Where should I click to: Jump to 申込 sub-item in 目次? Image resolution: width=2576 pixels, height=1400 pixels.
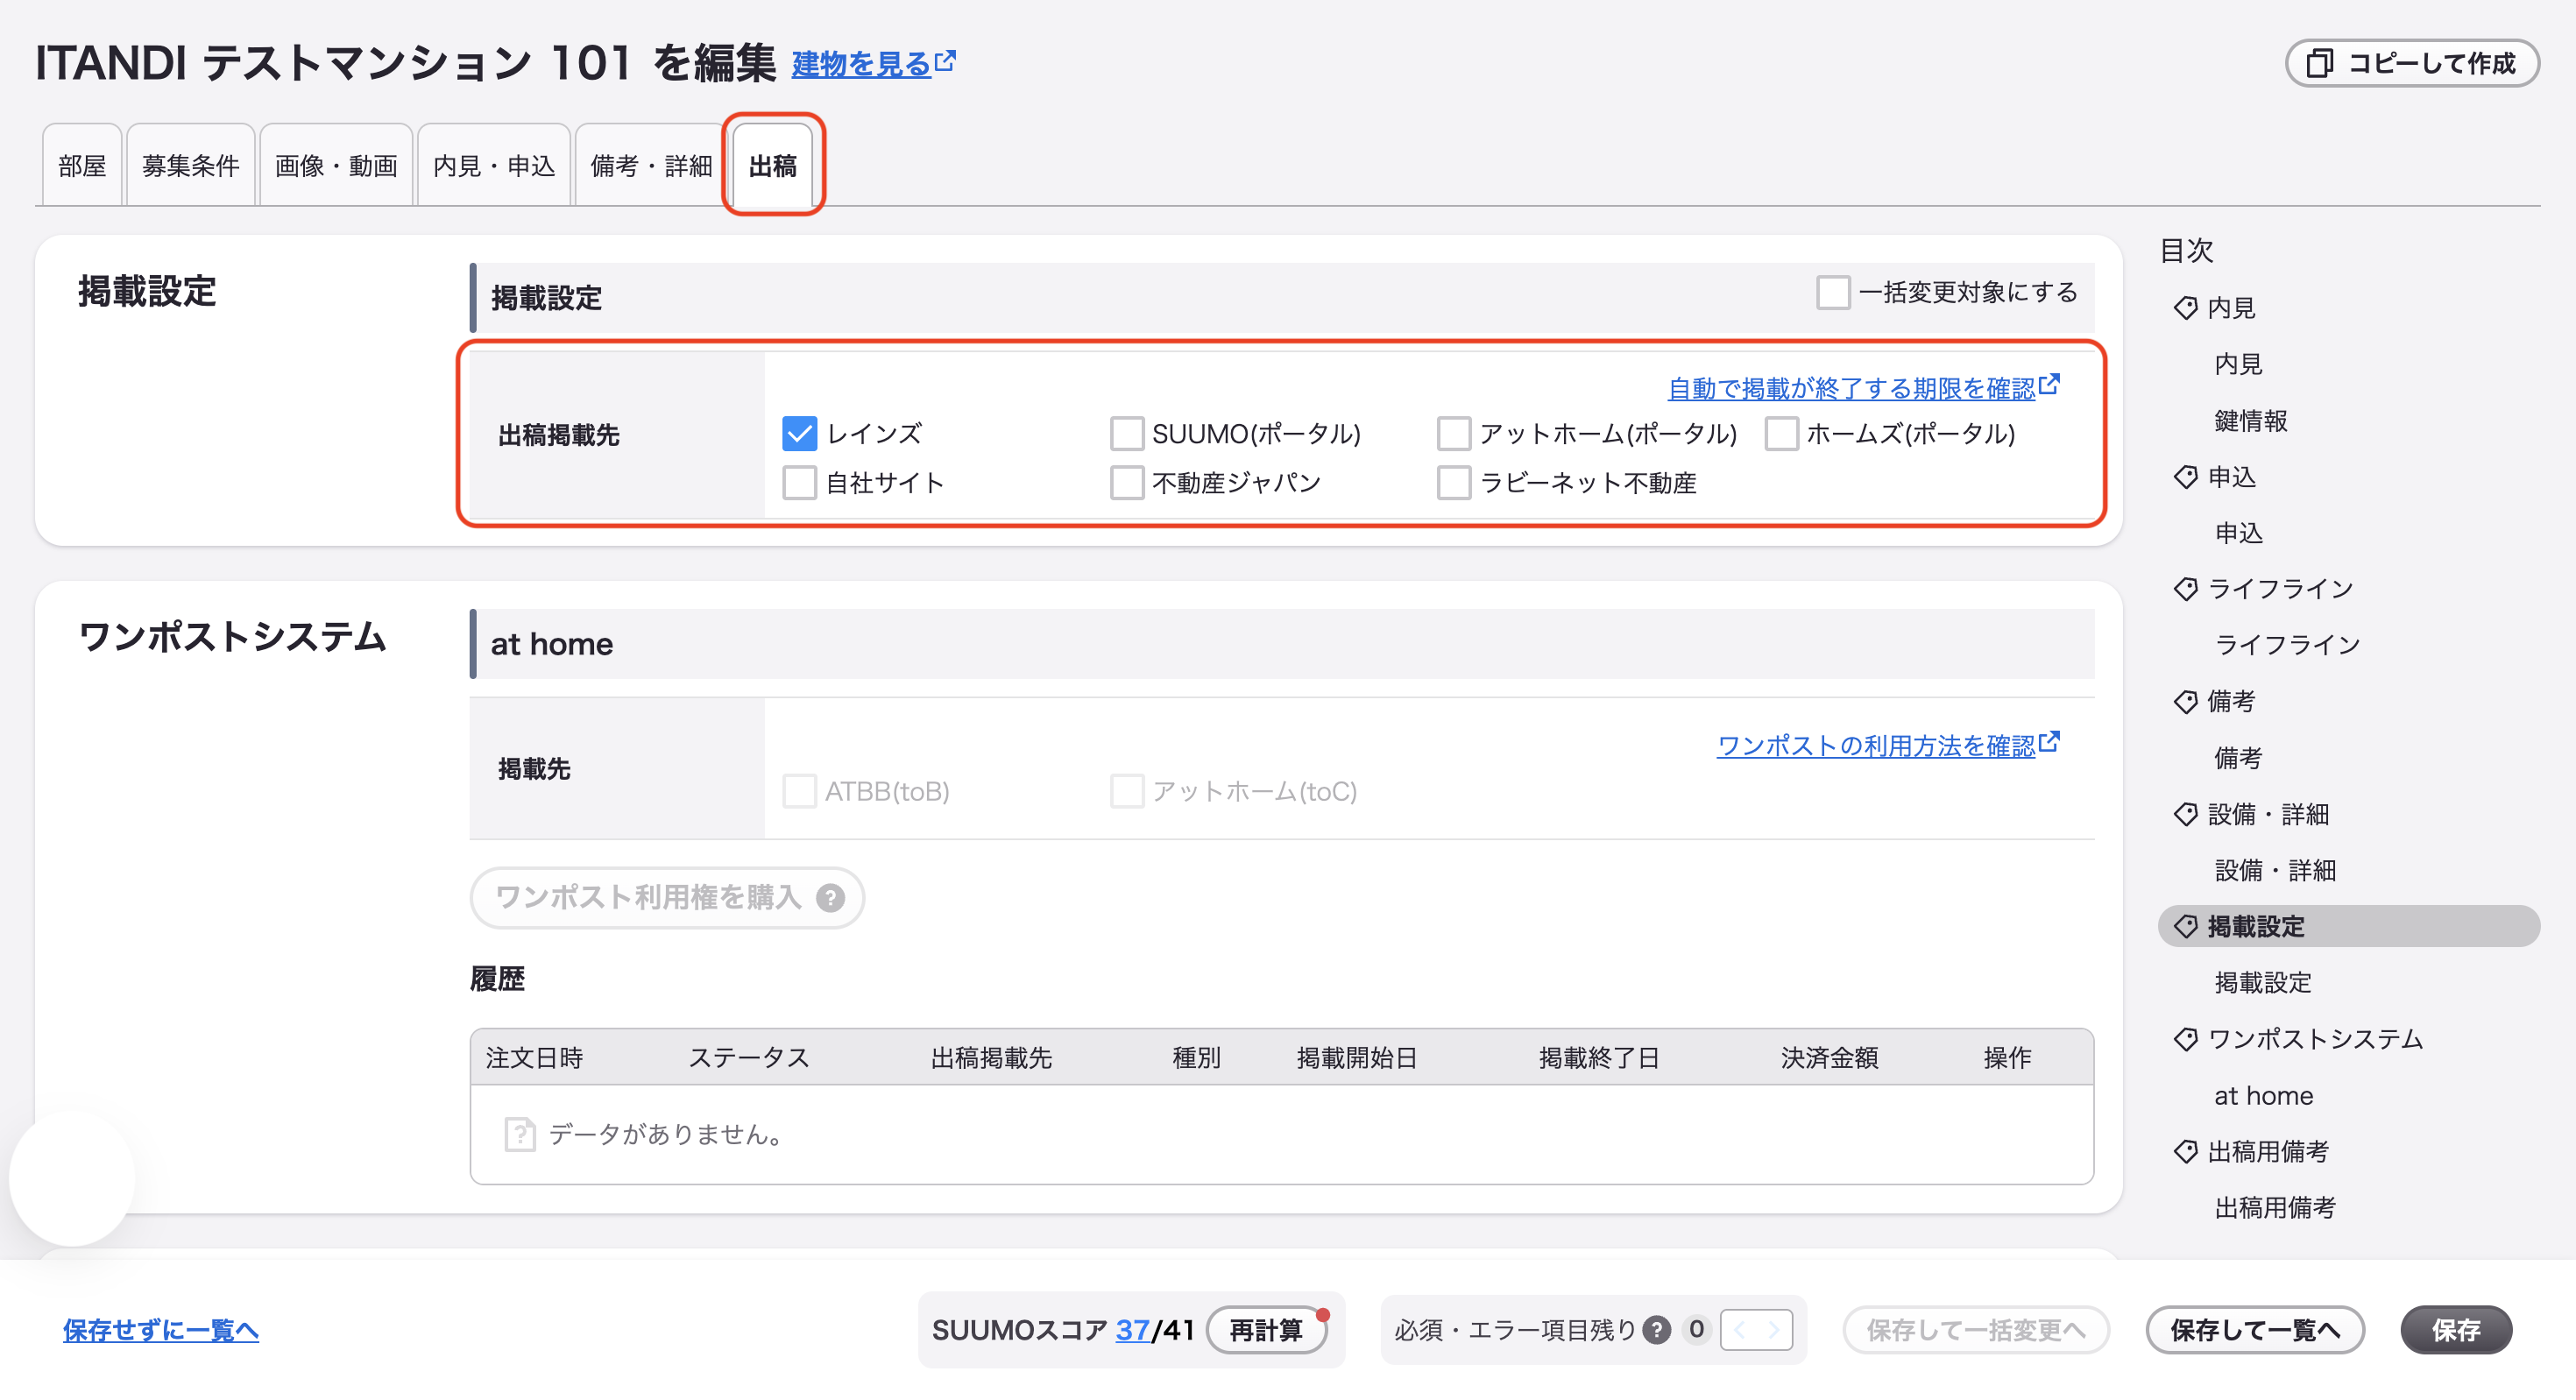[2238, 533]
